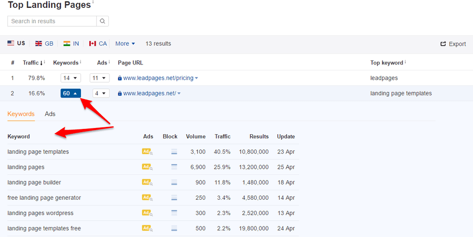473x237 pixels.
Task: Open the 11 ads dropdown for pricing page
Action: 99,78
